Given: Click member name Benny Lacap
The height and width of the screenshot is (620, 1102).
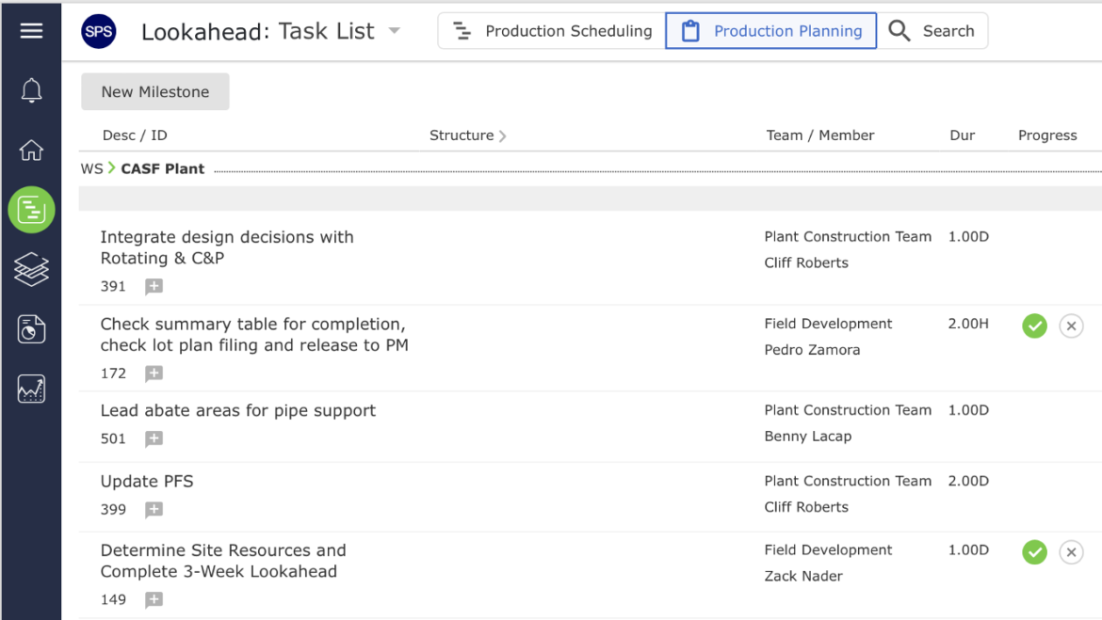Looking at the screenshot, I should [x=807, y=436].
